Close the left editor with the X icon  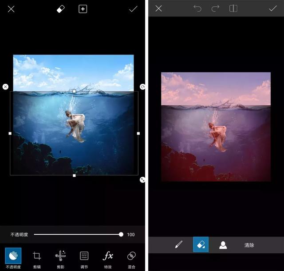(11, 9)
